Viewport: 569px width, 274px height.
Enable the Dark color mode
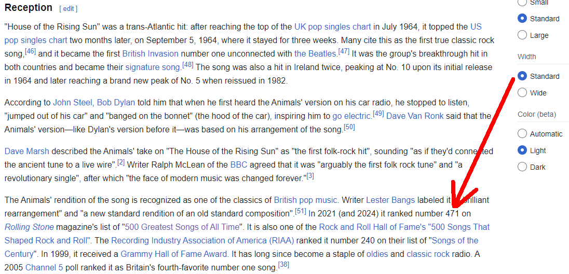[x=522, y=167]
